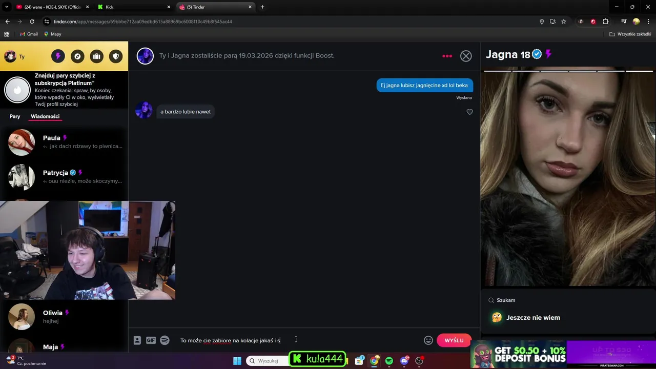Screen dimensions: 656x369
Task: Open the conversation with Patrycja
Action: pyautogui.click(x=64, y=177)
